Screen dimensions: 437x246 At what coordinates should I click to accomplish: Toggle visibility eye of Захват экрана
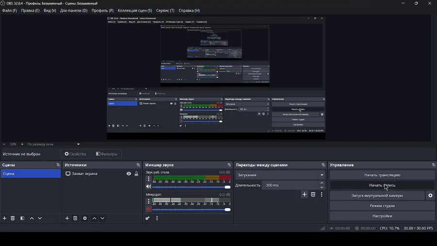(x=129, y=174)
